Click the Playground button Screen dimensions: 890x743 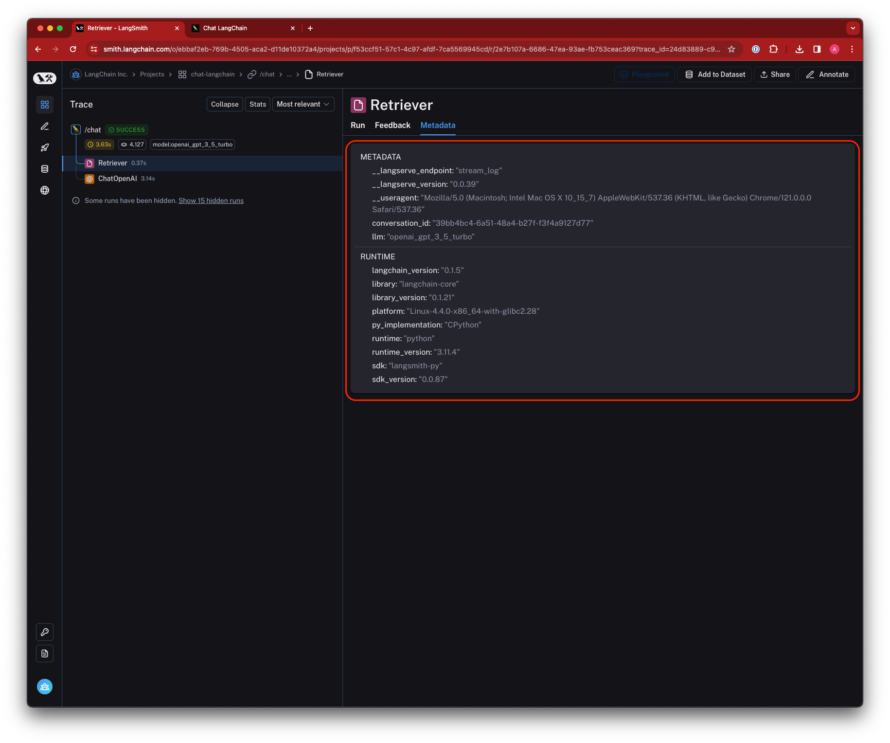644,74
